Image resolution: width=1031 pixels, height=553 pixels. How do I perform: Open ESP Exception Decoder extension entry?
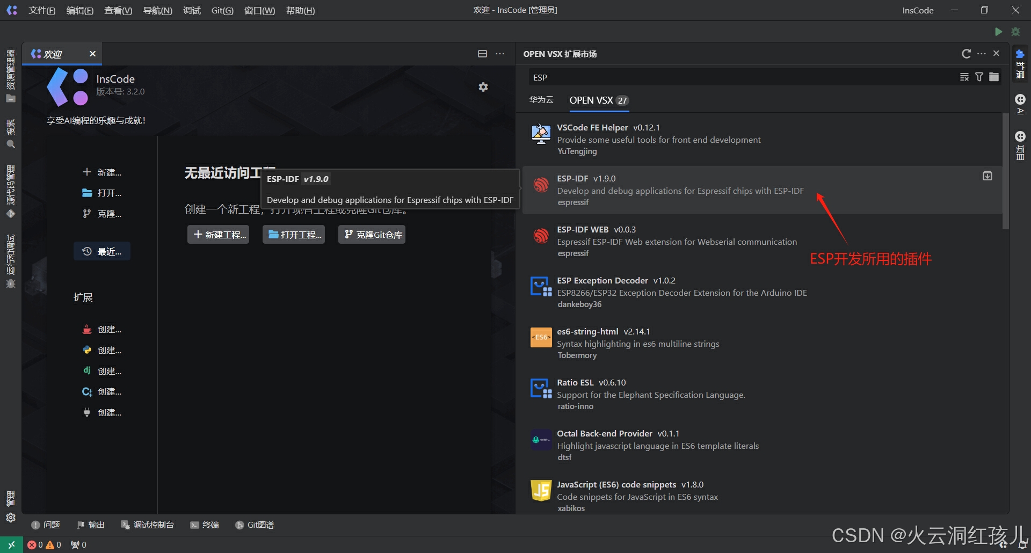pos(762,292)
